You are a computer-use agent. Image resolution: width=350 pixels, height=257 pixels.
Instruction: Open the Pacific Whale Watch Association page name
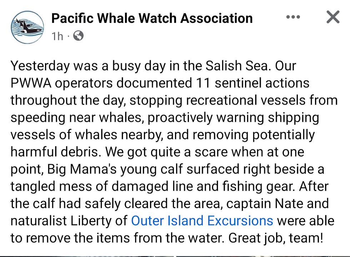[152, 18]
